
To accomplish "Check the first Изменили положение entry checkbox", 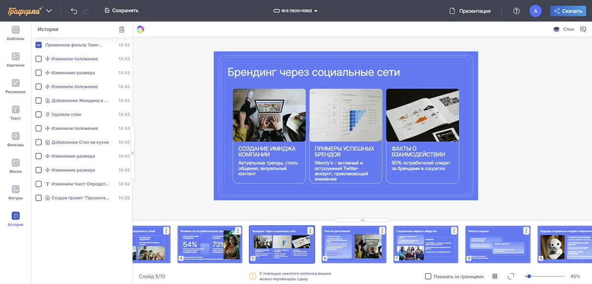I will [38, 59].
